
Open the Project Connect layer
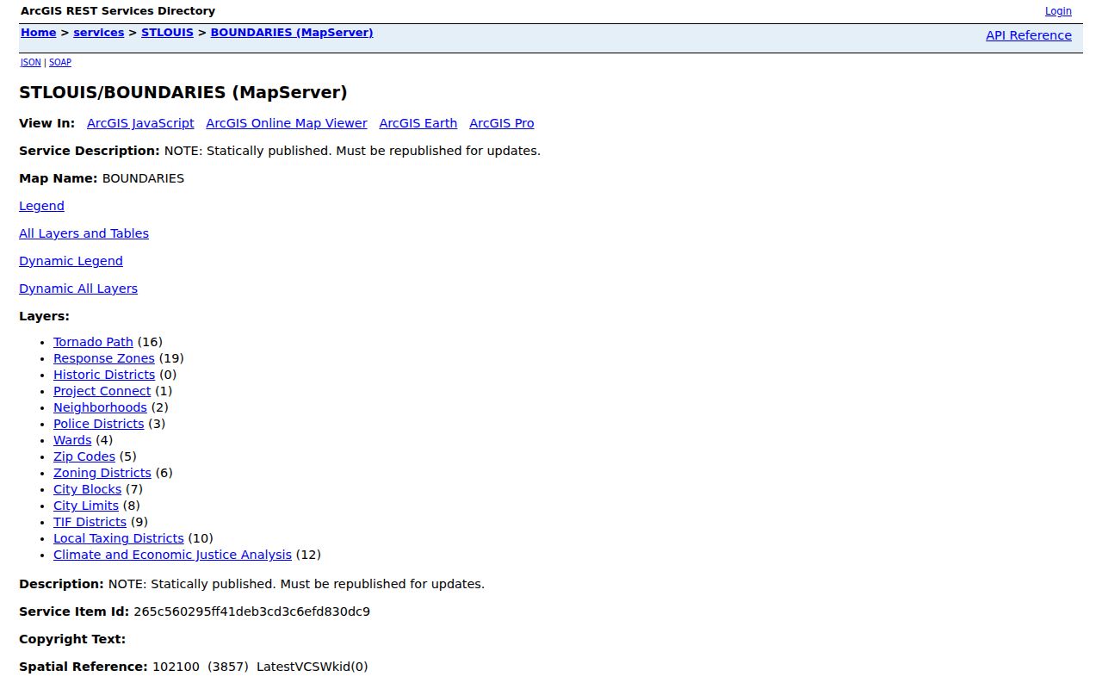[x=102, y=391]
